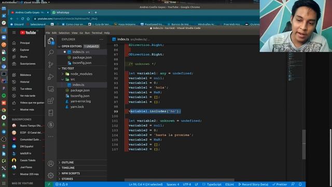Open the Run and Debug view
Viewport: 332px width, 187px height.
point(51,77)
